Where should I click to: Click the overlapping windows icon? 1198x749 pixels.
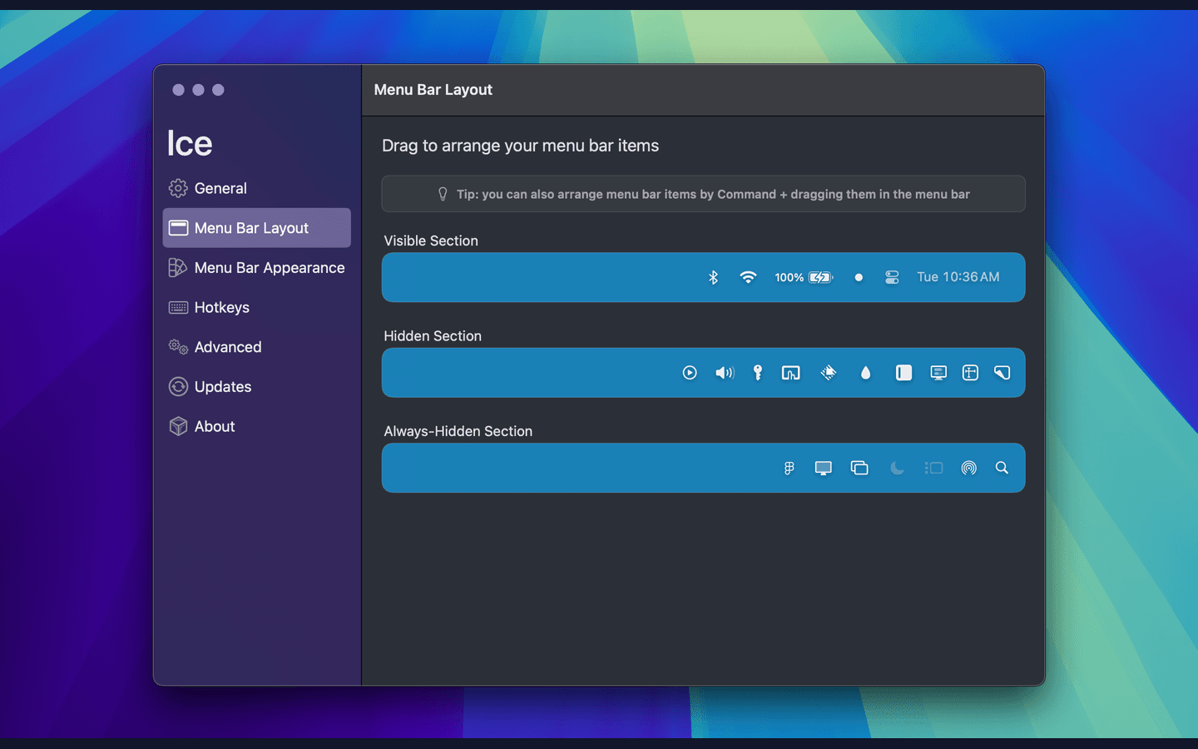859,469
